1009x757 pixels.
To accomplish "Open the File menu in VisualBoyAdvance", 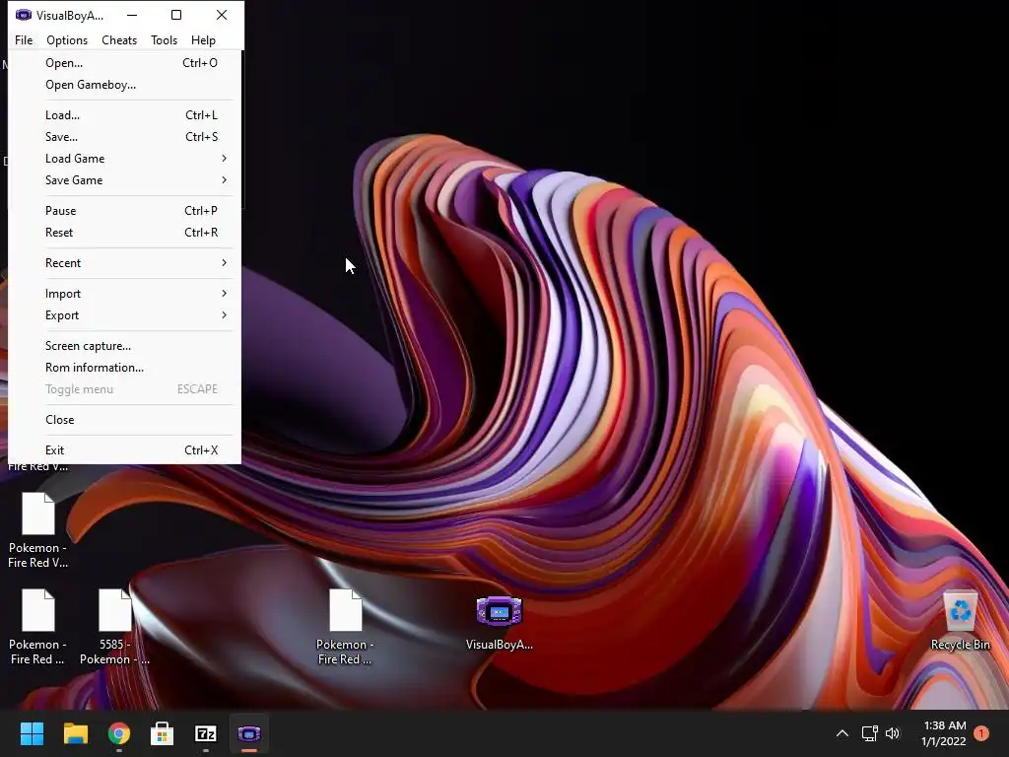I will [x=24, y=39].
